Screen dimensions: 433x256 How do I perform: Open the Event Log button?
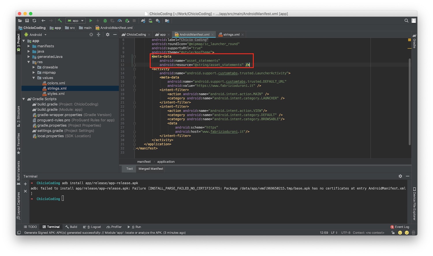pos(400,227)
